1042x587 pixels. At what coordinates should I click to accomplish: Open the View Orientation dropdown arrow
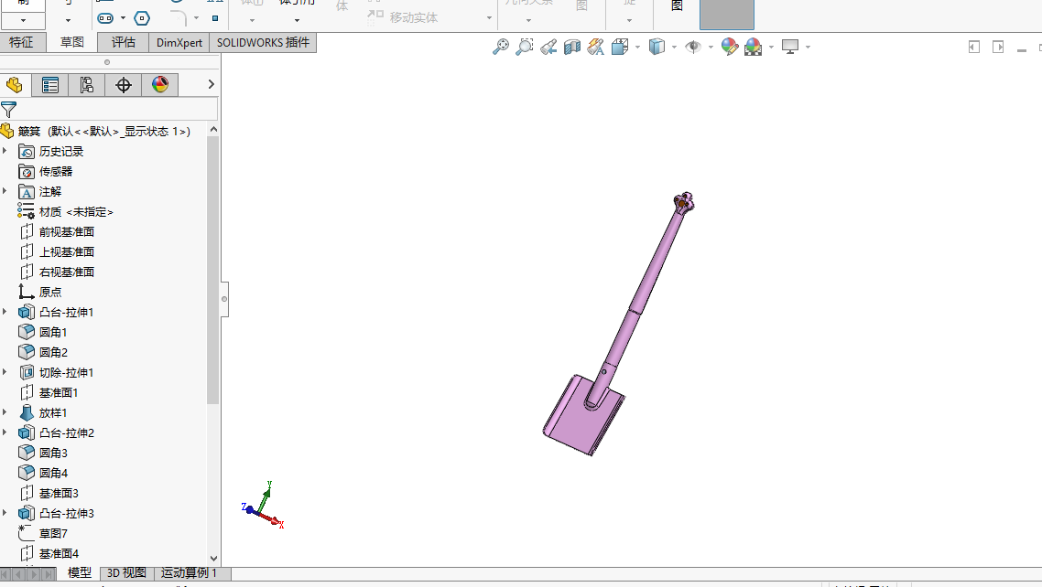(637, 48)
